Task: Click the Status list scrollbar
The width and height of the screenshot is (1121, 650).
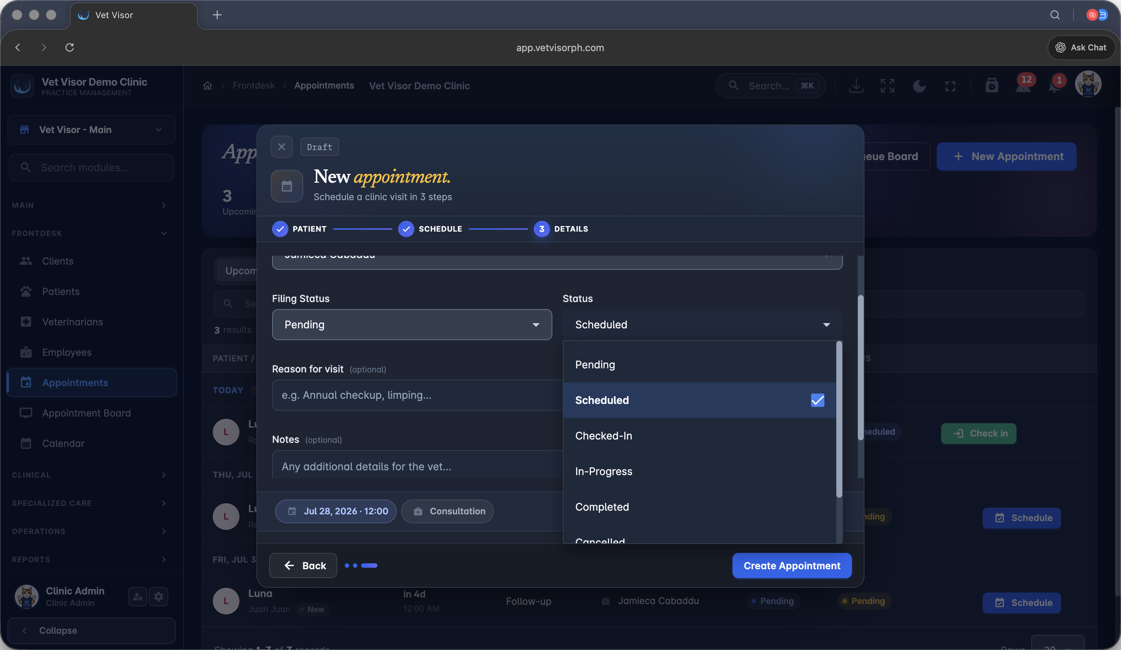Action: point(839,419)
